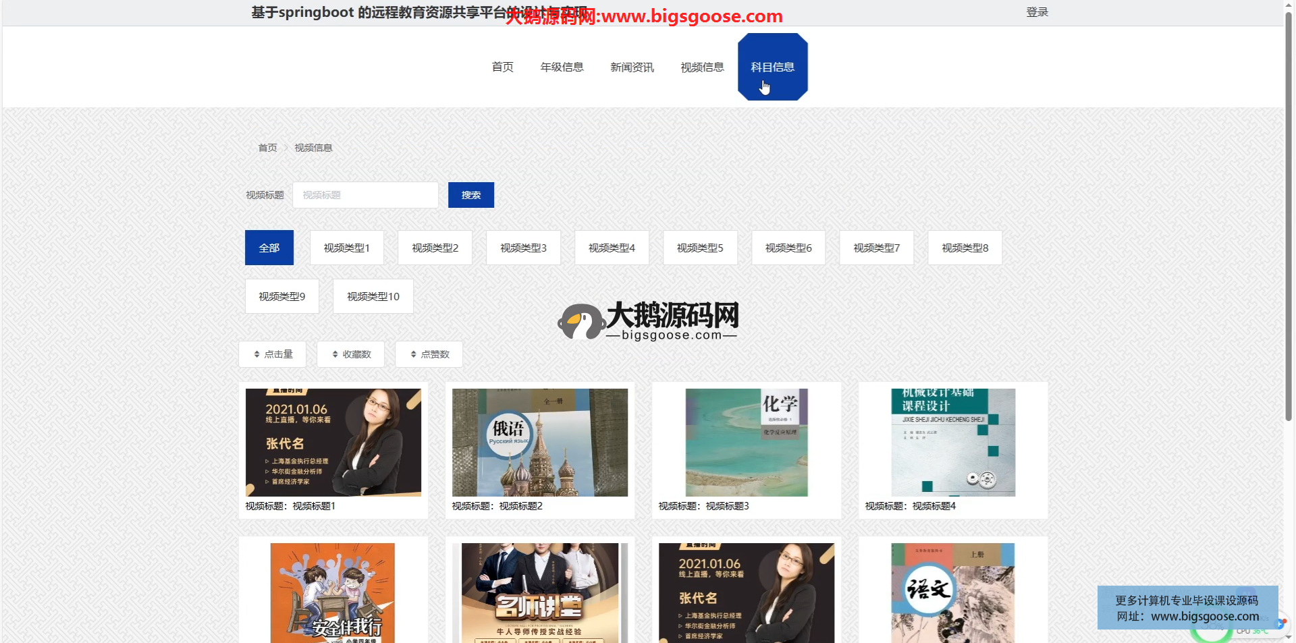Sort videos by 点击量
This screenshot has height=643, width=1296.
point(272,354)
